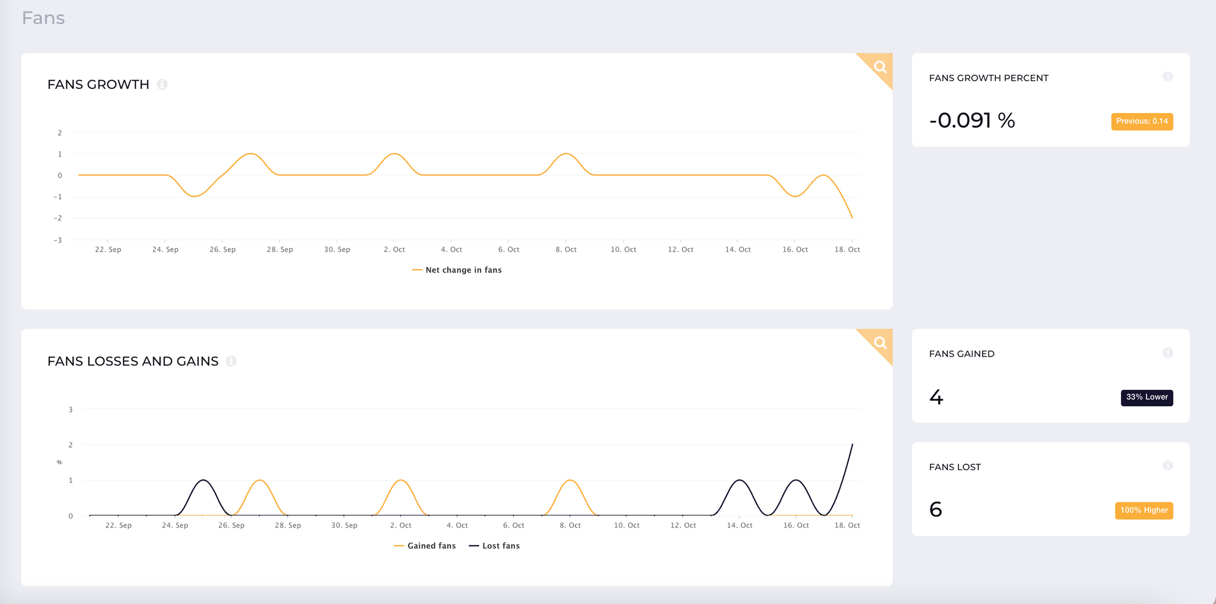Click FANS GAINED card title
The height and width of the screenshot is (604, 1216).
(962, 354)
